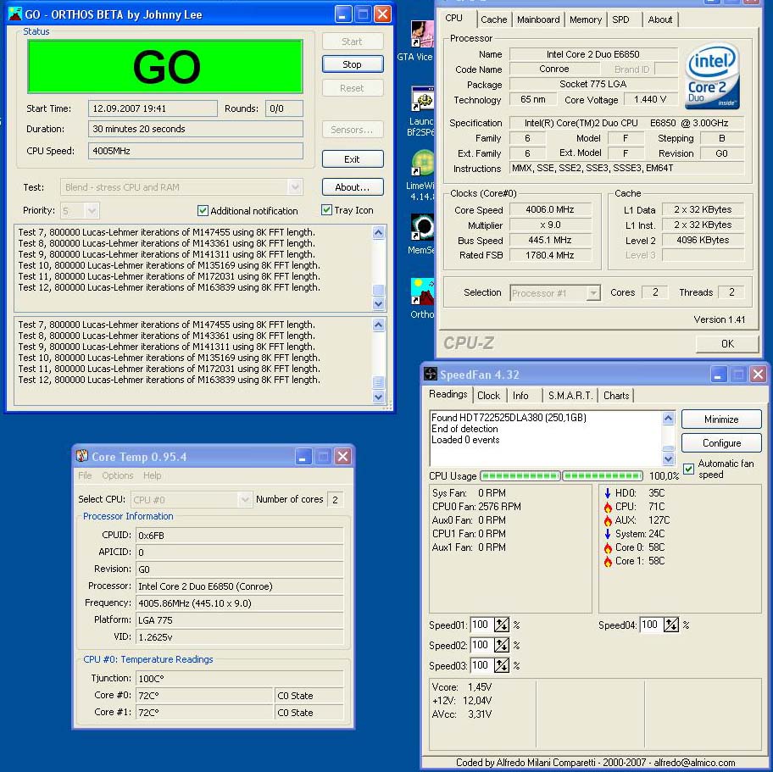Click the Core Temp title bar icon
Screen dimensions: 773x772
[82, 456]
